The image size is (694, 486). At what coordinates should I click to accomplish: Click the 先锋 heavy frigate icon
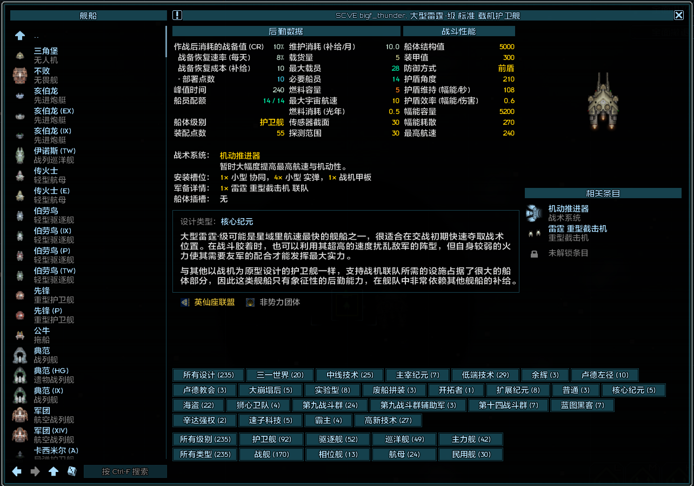point(20,295)
